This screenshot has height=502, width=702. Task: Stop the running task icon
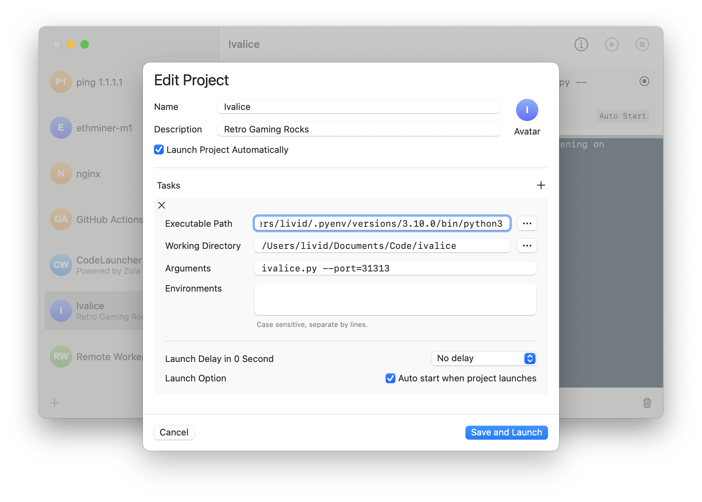[644, 81]
